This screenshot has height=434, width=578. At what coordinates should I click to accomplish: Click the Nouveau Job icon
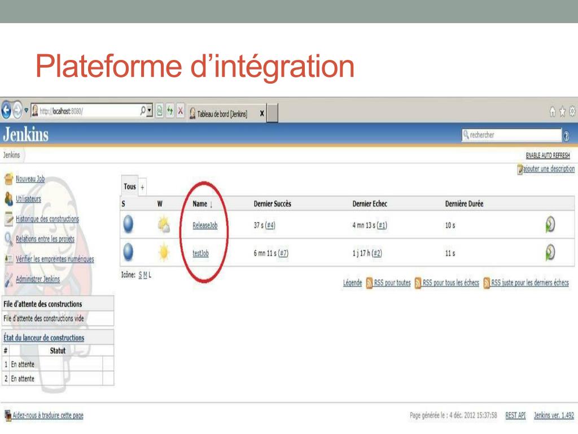9,179
